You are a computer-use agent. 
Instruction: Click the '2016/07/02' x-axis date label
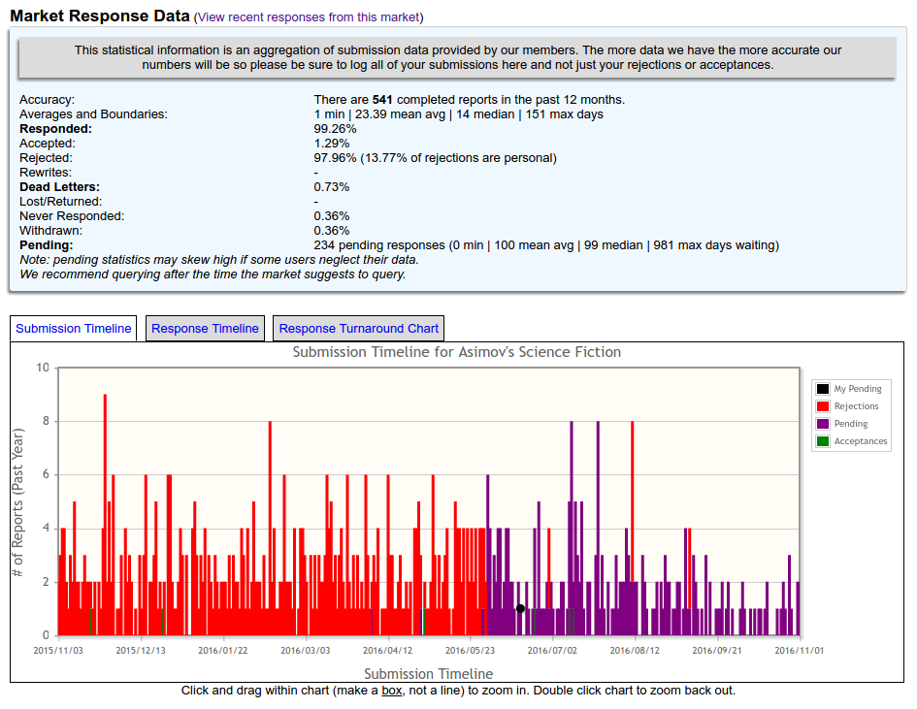[x=552, y=651]
